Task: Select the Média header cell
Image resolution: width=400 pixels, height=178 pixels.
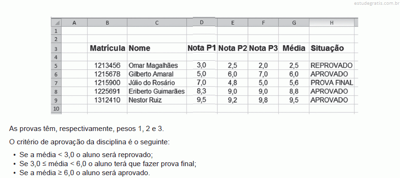Action: tap(294, 48)
